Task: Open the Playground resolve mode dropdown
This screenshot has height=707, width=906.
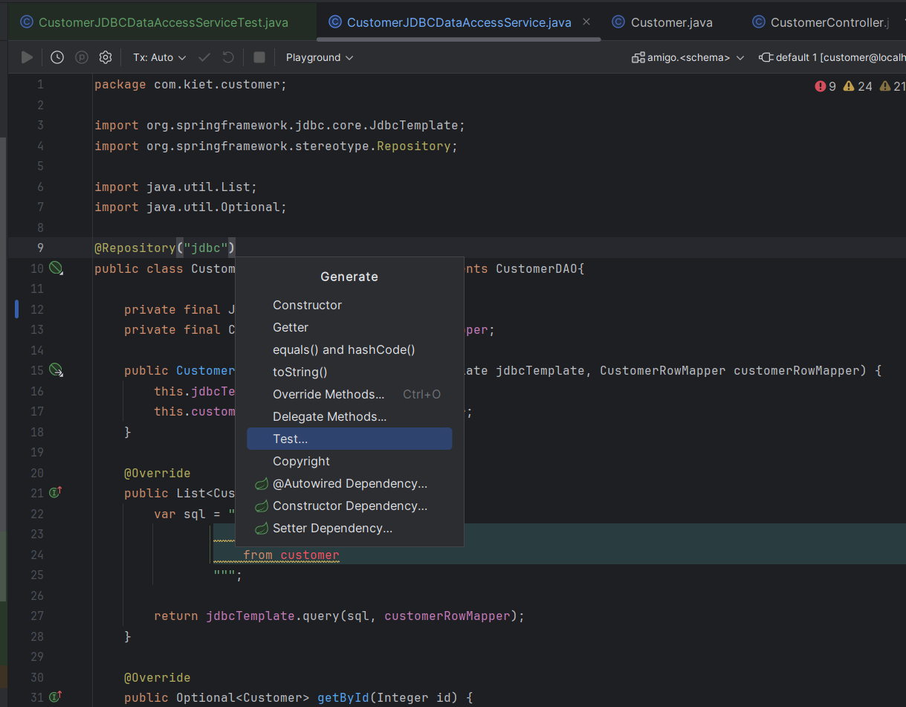Action: (x=320, y=57)
